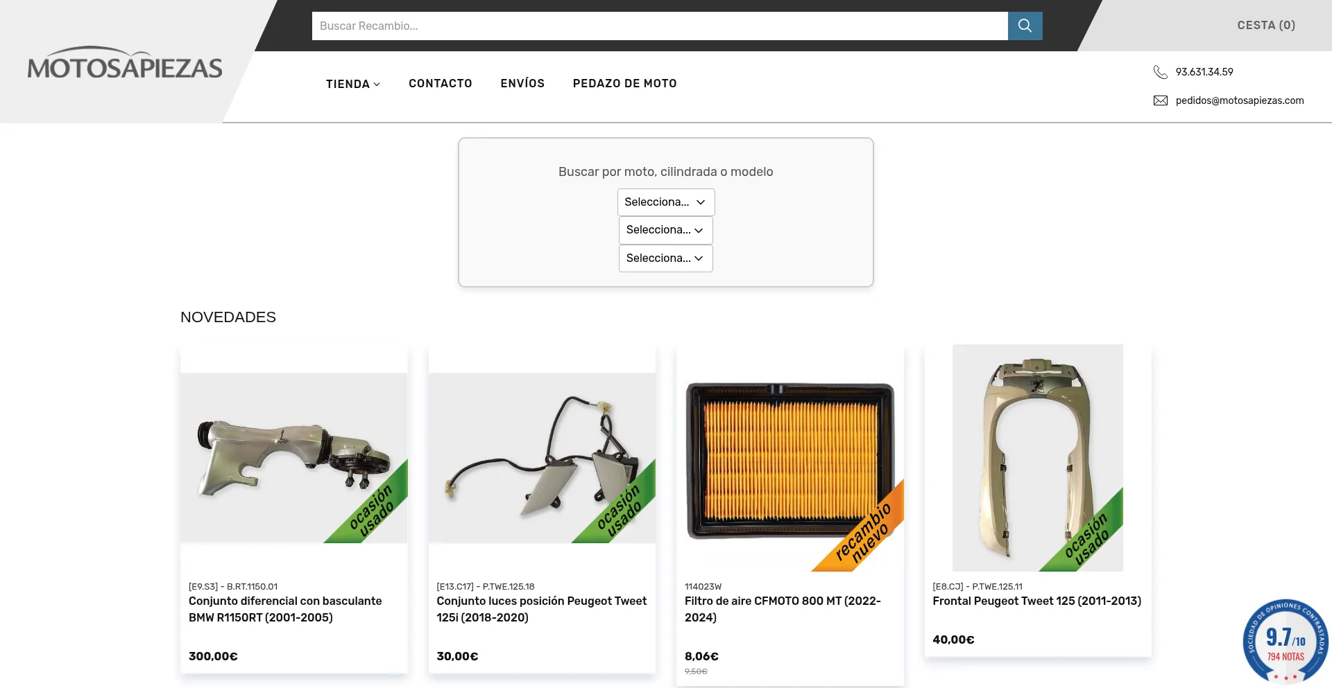This screenshot has width=1332, height=688.
Task: Click reference [E8.CJ] - P.TWE.125.11
Action: pos(977,586)
